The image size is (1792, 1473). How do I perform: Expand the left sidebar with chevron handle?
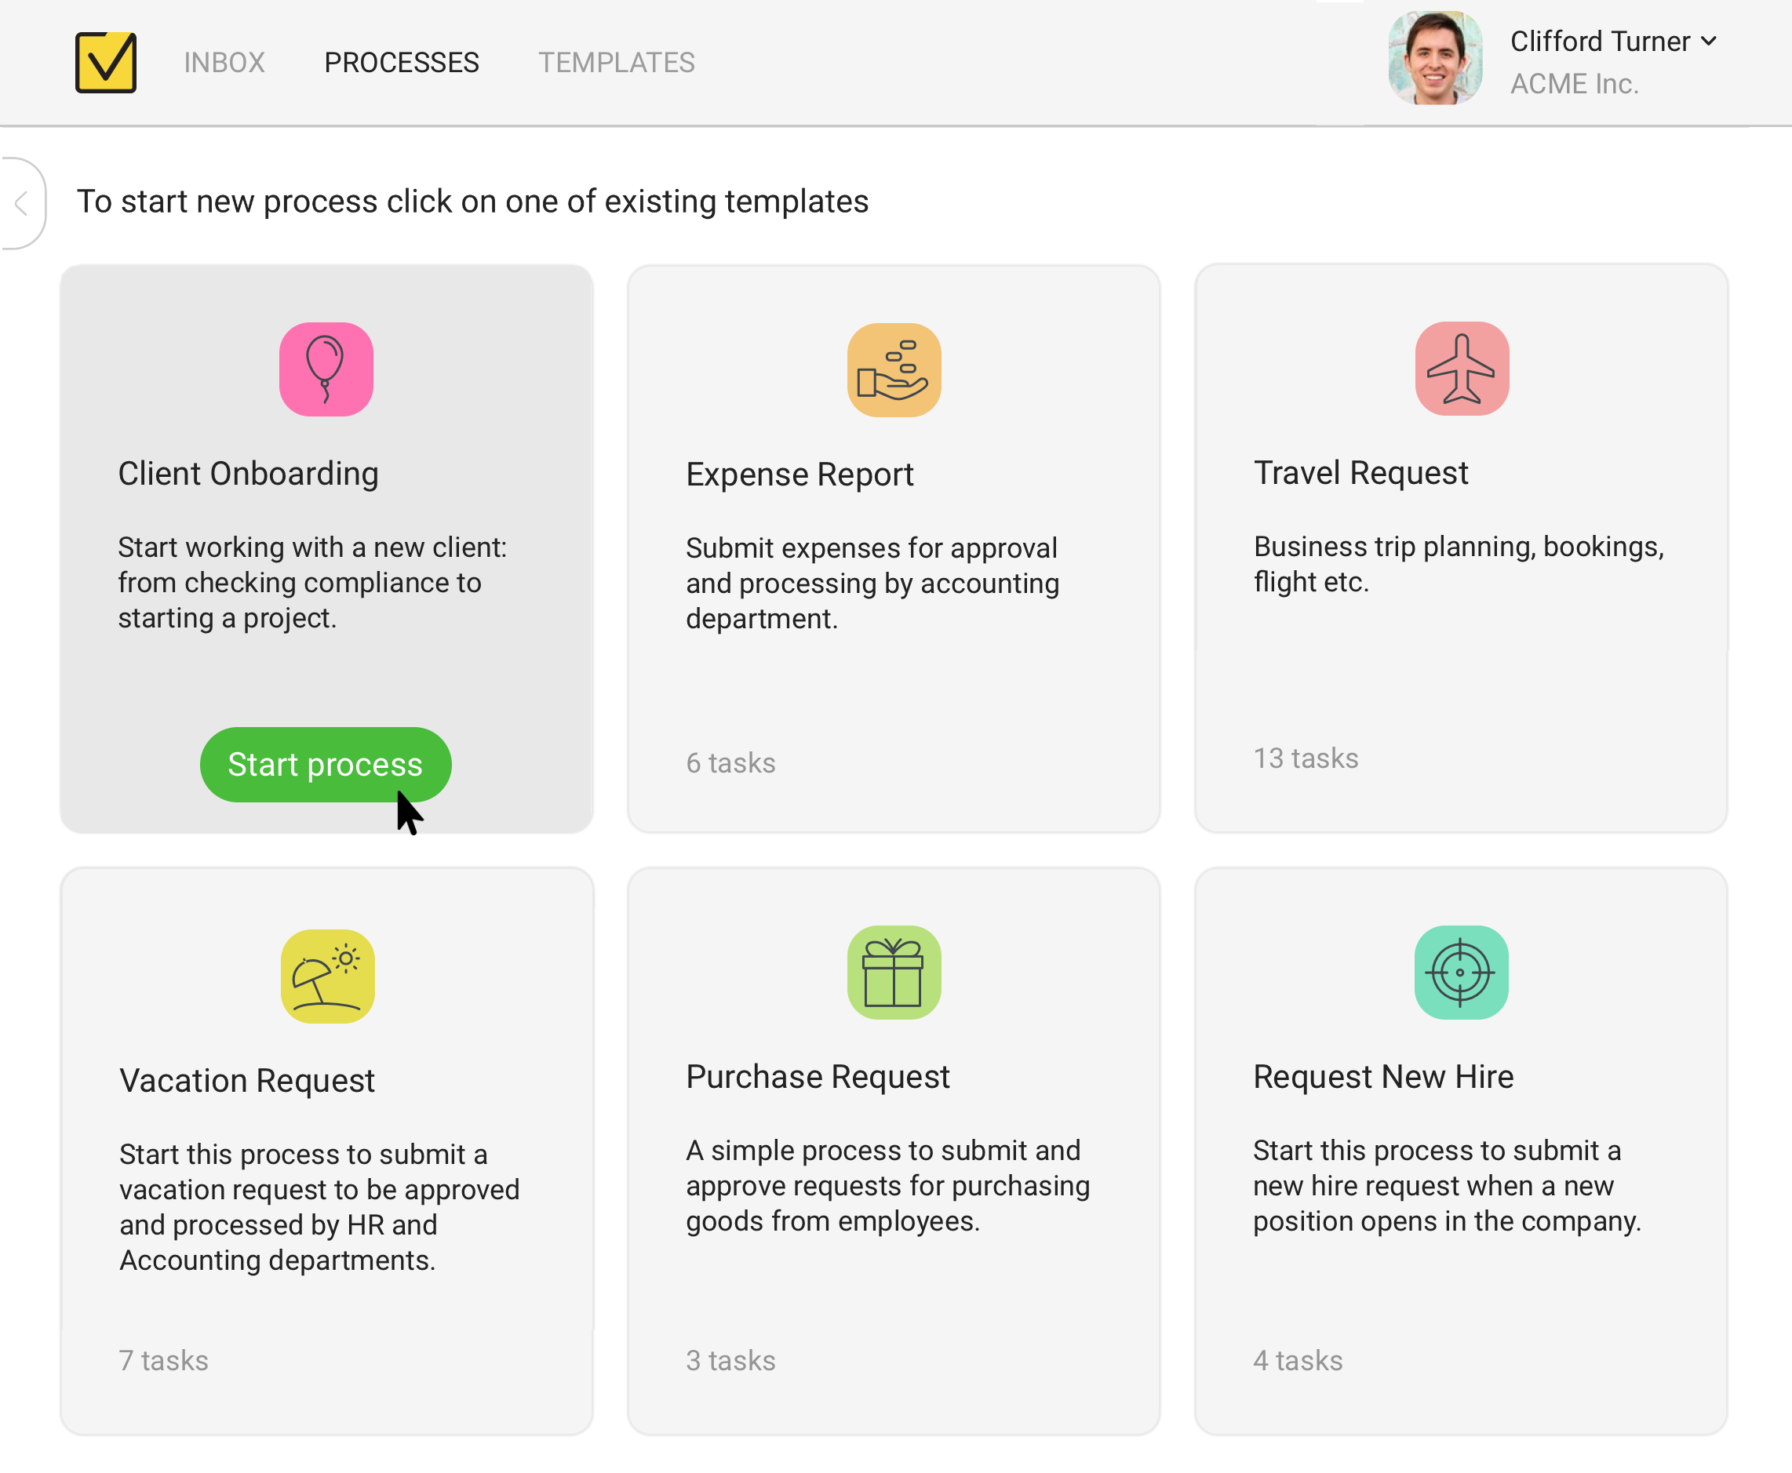pyautogui.click(x=21, y=204)
